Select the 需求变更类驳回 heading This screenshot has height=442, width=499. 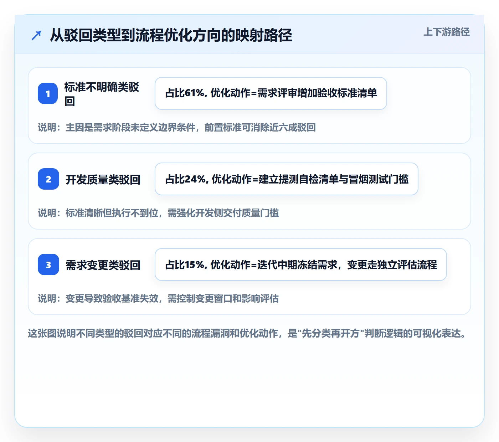103,265
